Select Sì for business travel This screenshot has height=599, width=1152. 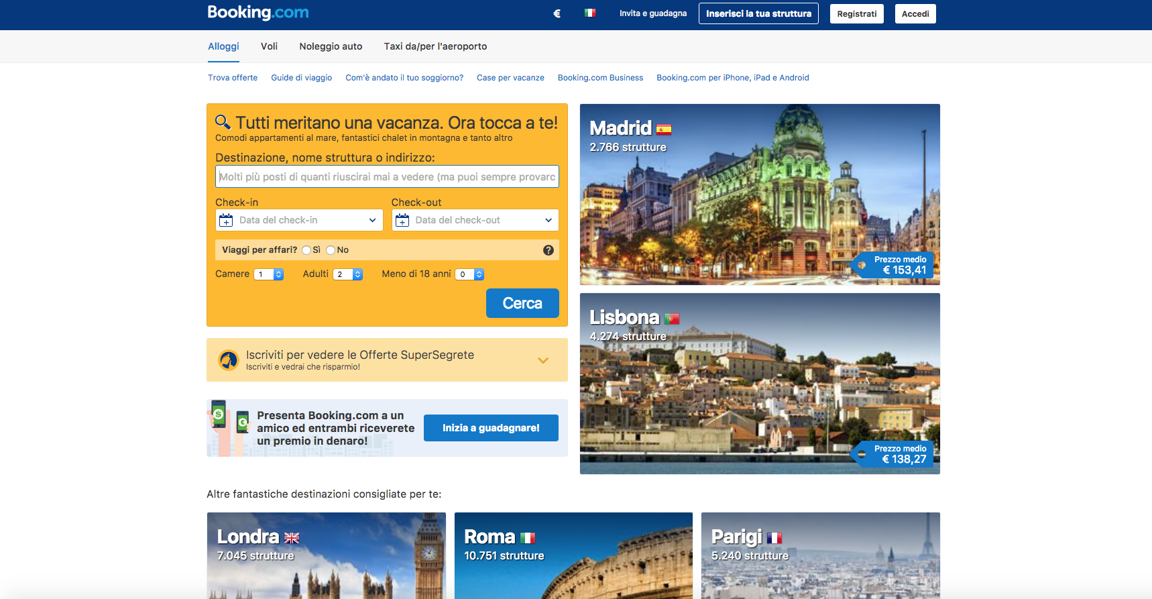(x=306, y=250)
